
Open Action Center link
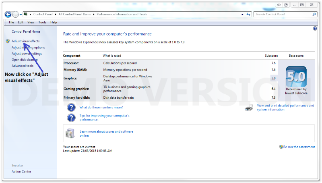coord(21,171)
